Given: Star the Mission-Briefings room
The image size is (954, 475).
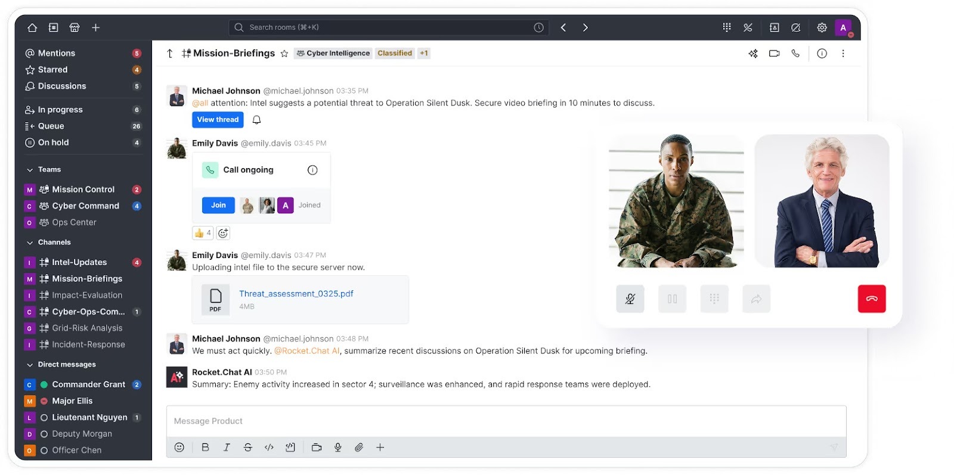Looking at the screenshot, I should (284, 54).
